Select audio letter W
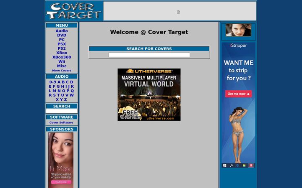302x188 pixels. click(x=72, y=95)
